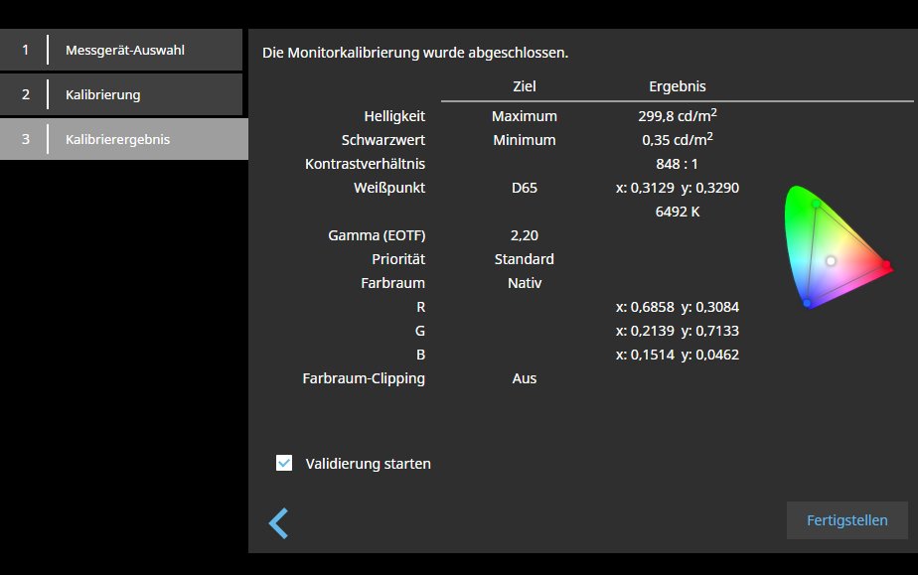This screenshot has width=918, height=575.
Task: Click the Farbraum-Clipping value Aus
Action: (524, 378)
